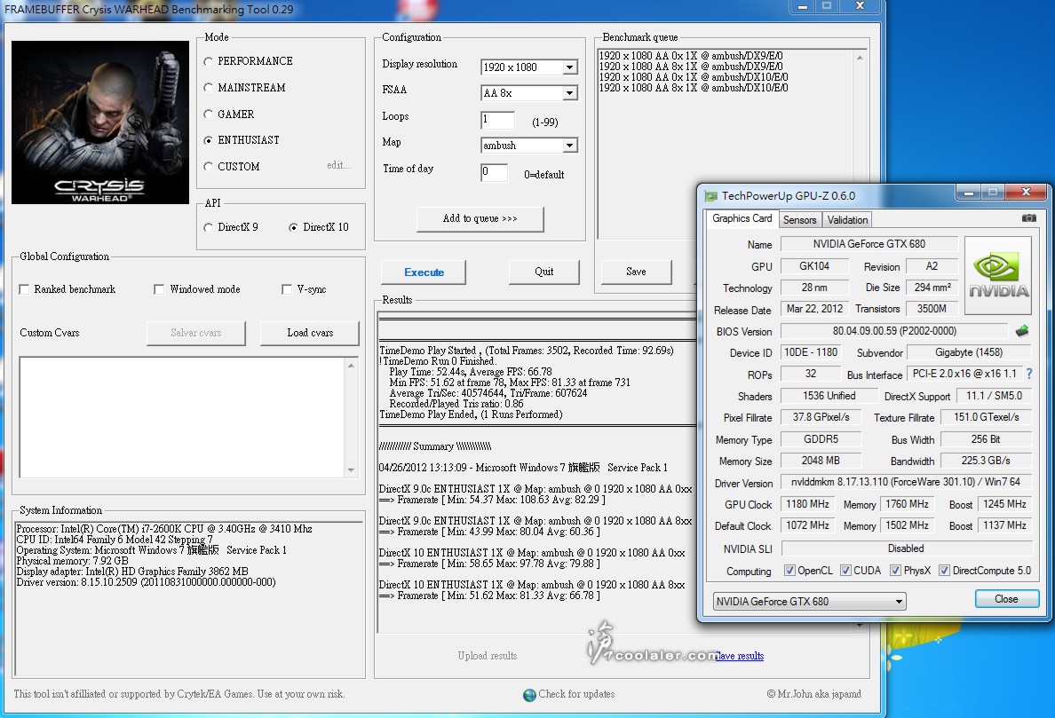Image resolution: width=1055 pixels, height=718 pixels.
Task: Click the Driver Version value field
Action: coord(906,482)
